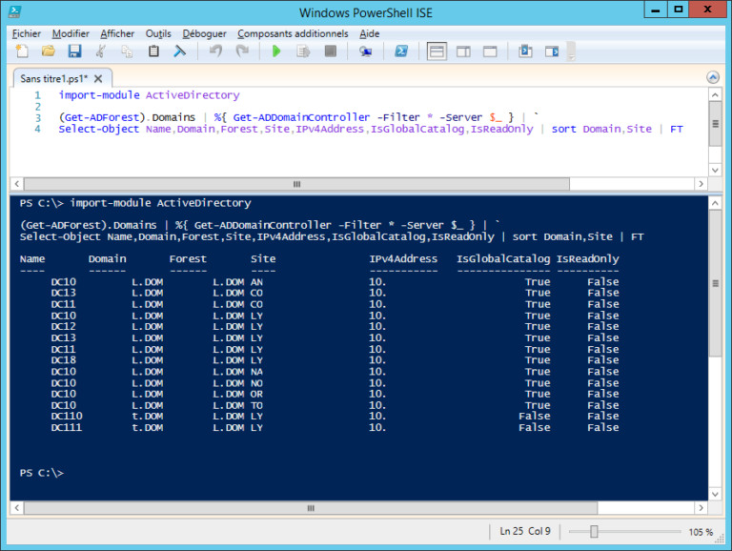Run script with green play button

point(276,51)
